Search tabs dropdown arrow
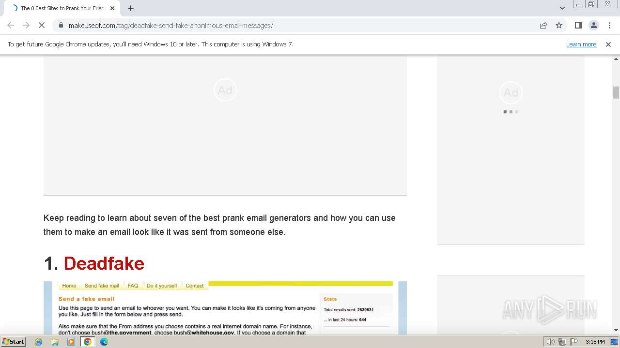This screenshot has width=620, height=348. coord(562,8)
